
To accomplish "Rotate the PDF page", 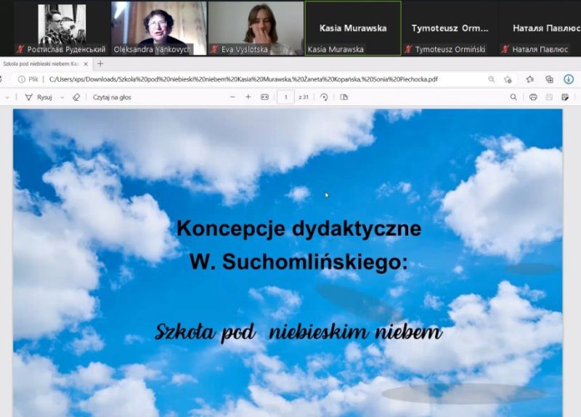I will point(324,97).
